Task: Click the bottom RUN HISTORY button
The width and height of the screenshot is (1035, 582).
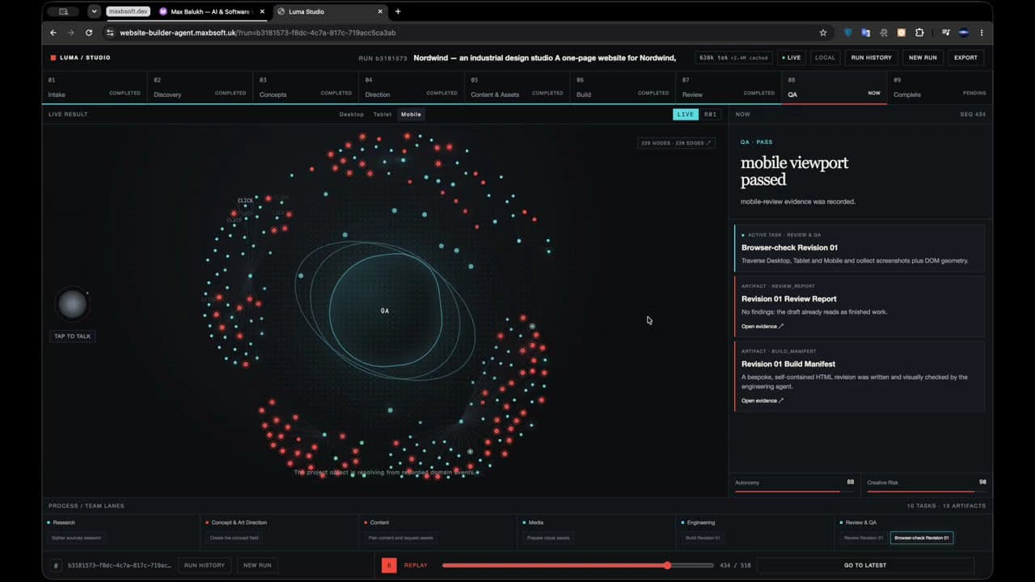Action: coord(205,565)
